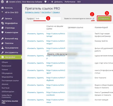113x106 pixels.
Task: Click the plus icon next to Добавить
Action: tap(52, 2)
